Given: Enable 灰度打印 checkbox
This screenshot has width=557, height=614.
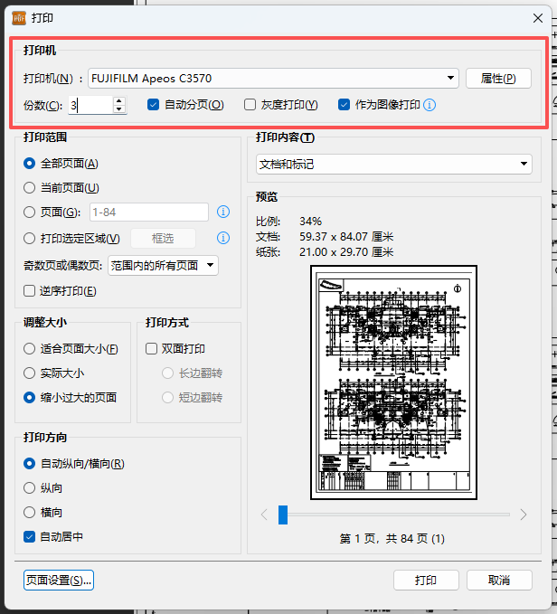Looking at the screenshot, I should [x=250, y=105].
